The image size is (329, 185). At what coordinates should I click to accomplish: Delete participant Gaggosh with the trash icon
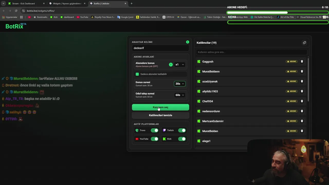[302, 61]
